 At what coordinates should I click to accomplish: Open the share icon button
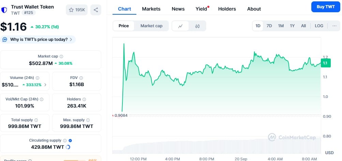click(96, 10)
